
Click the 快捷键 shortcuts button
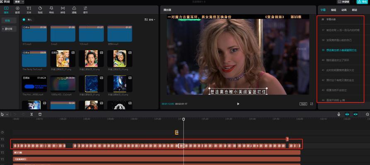pos(343,2)
